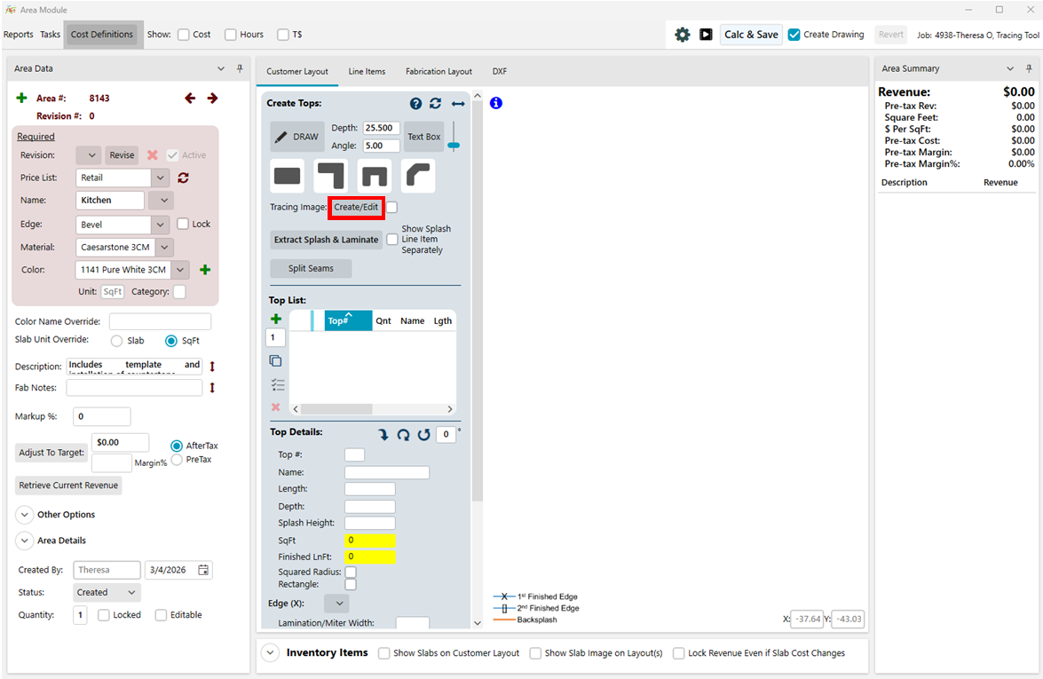Switch to DXF tab
The image size is (1043, 679).
coord(500,71)
